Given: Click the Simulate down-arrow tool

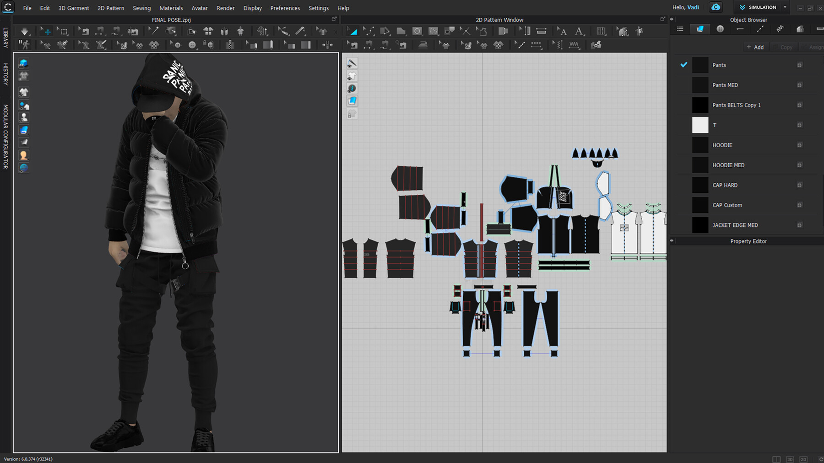Looking at the screenshot, I should coord(24,31).
